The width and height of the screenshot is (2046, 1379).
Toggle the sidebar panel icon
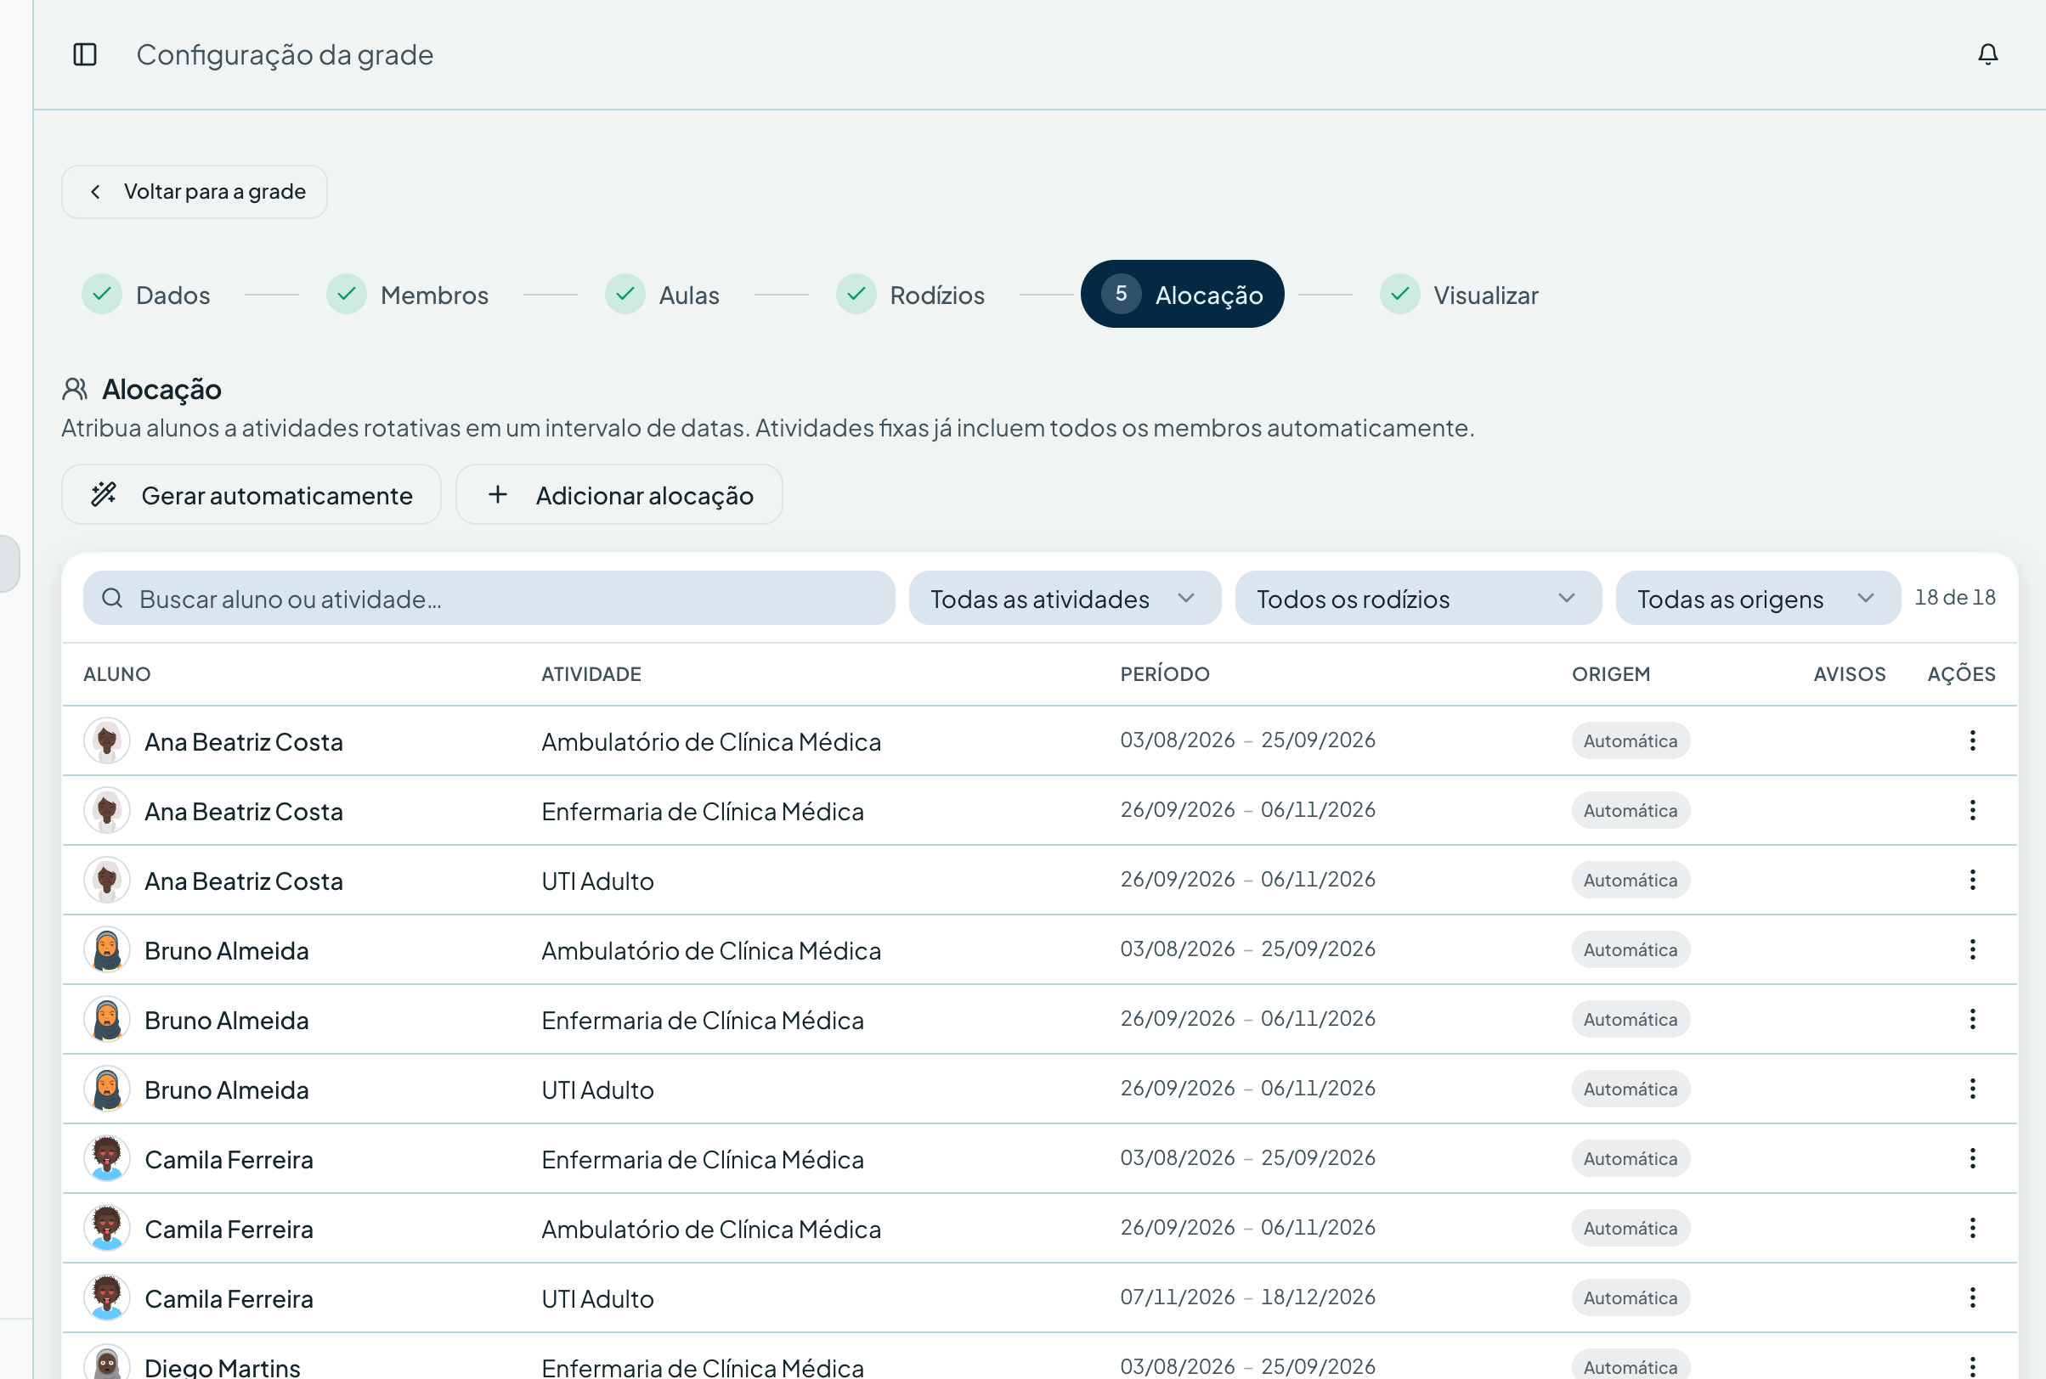pyautogui.click(x=84, y=54)
